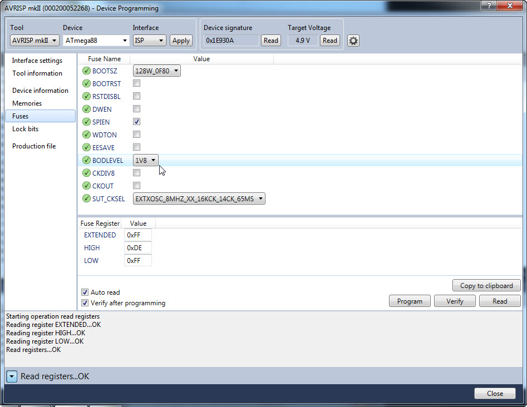Click the green check icon beside CKDIV8

[x=86, y=173]
